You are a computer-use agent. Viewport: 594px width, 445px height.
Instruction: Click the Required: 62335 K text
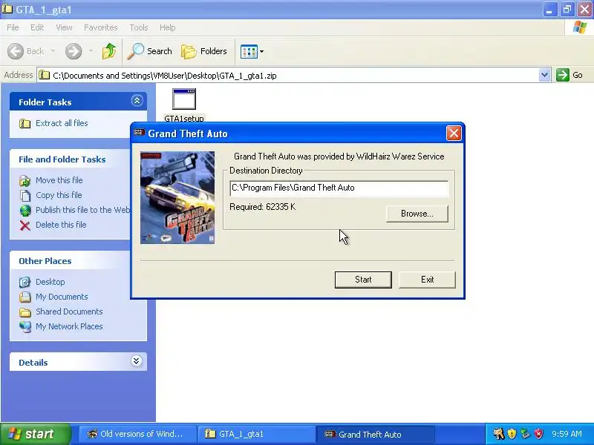tap(263, 207)
